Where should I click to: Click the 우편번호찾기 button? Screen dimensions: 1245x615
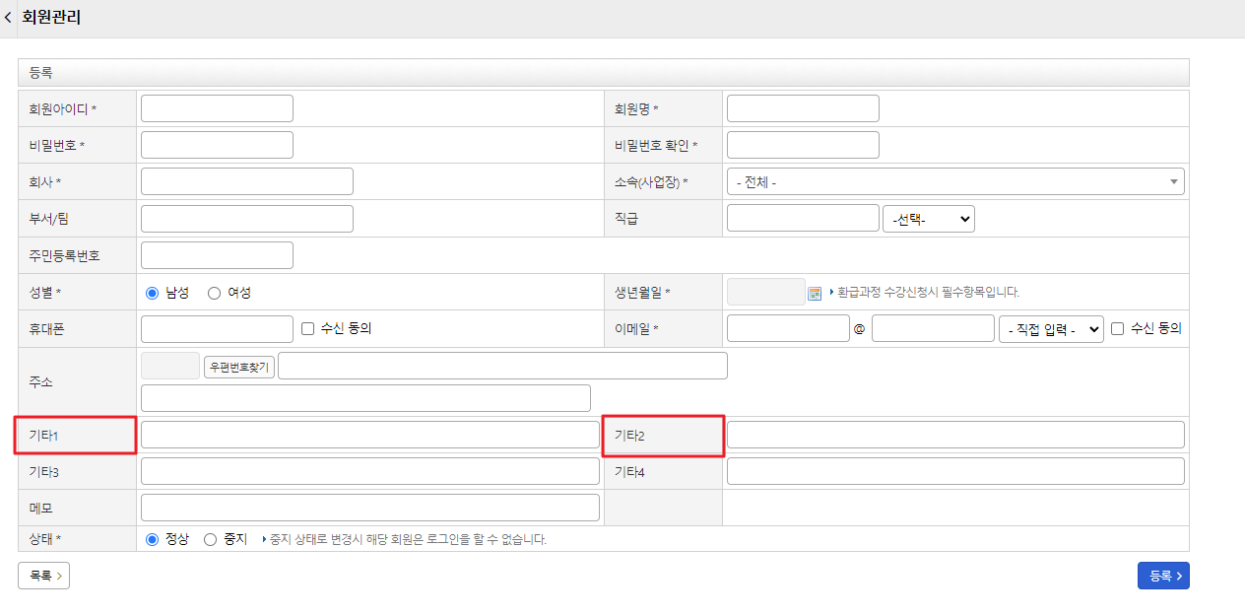239,367
